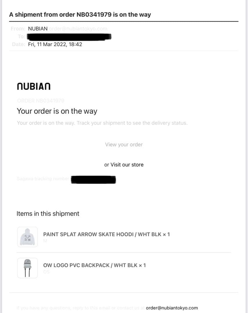Click the backpack size OS label

point(46,272)
